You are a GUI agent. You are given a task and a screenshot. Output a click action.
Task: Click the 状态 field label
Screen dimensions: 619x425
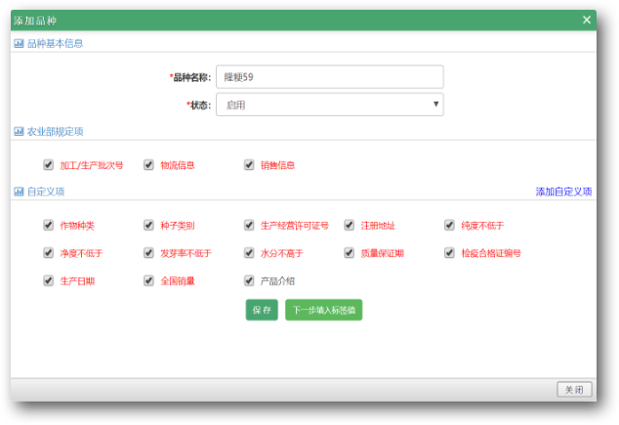pyautogui.click(x=199, y=106)
